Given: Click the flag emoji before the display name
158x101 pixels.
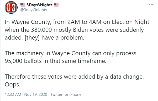Looking at the screenshot, I should [23, 5].
